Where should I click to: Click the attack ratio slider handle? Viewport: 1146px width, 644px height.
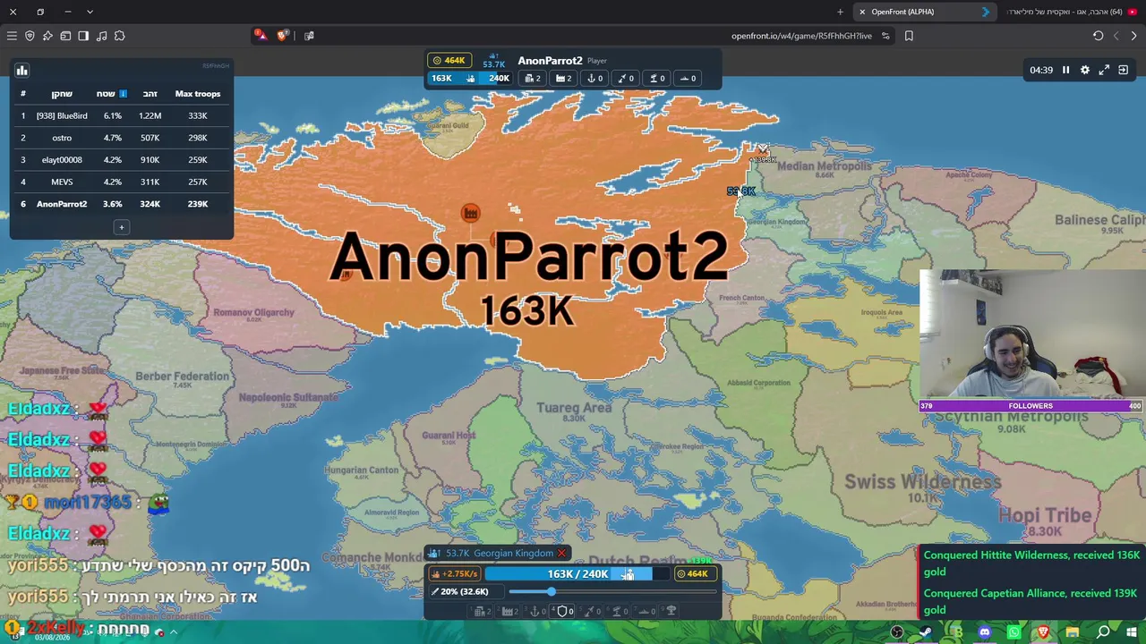(x=551, y=591)
